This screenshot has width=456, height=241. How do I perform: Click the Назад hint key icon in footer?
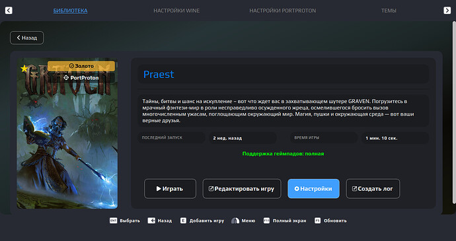point(151,221)
